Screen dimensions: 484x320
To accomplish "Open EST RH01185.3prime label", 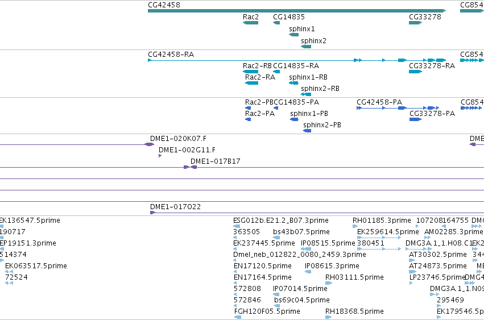I will click(382, 221).
